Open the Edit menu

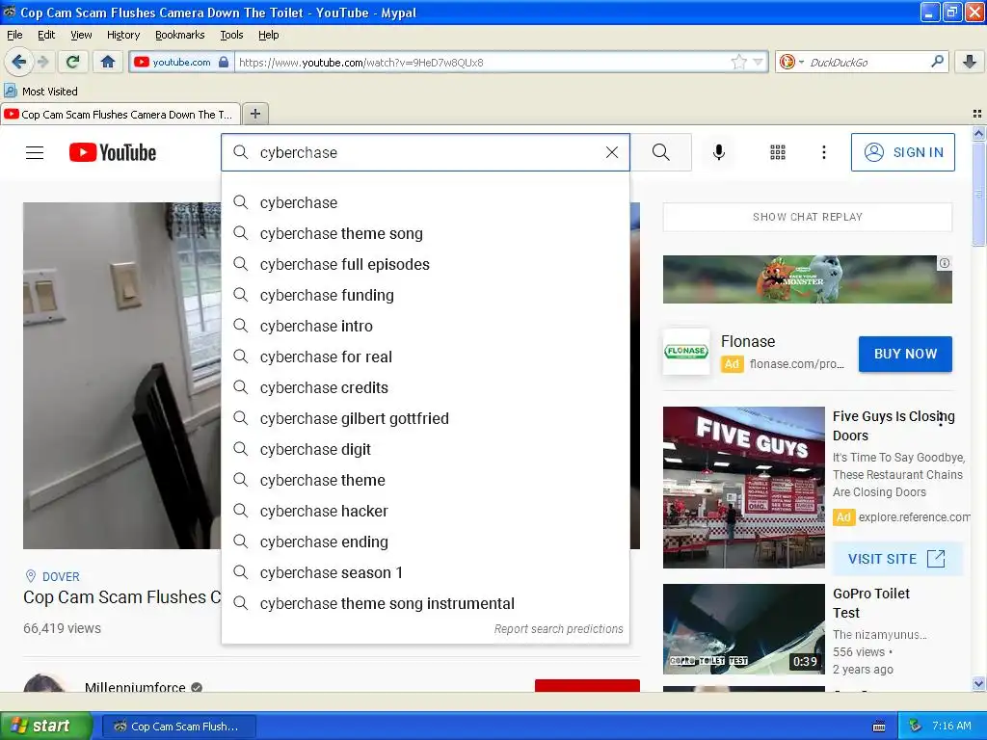coord(46,35)
